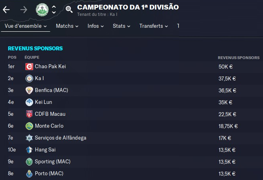
Task: Click the Porto (MAC) team crest
Action: point(29,174)
